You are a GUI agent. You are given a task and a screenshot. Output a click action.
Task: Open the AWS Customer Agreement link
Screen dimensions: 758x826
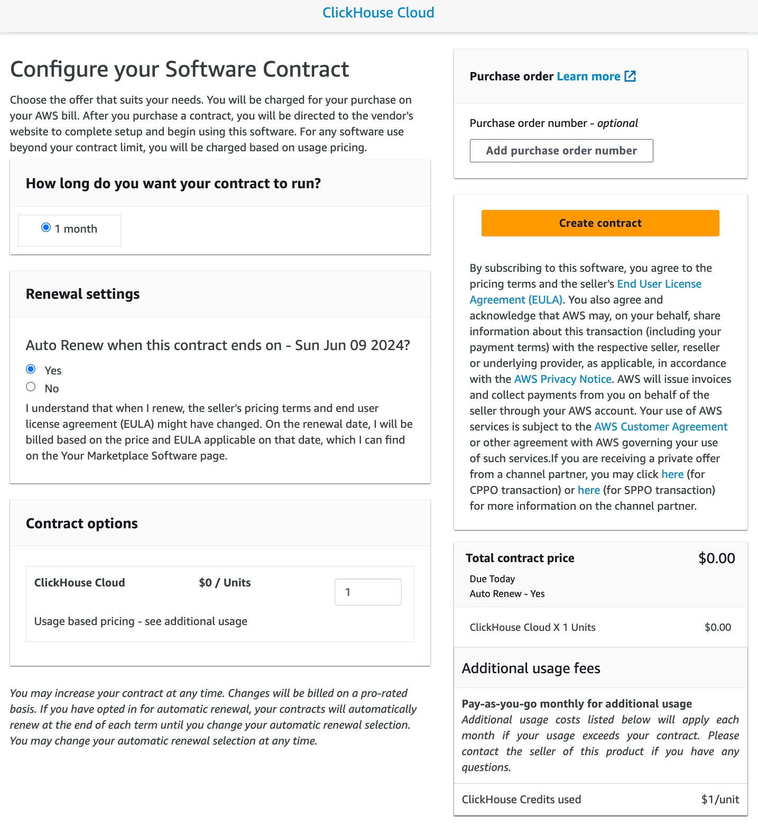(x=660, y=426)
